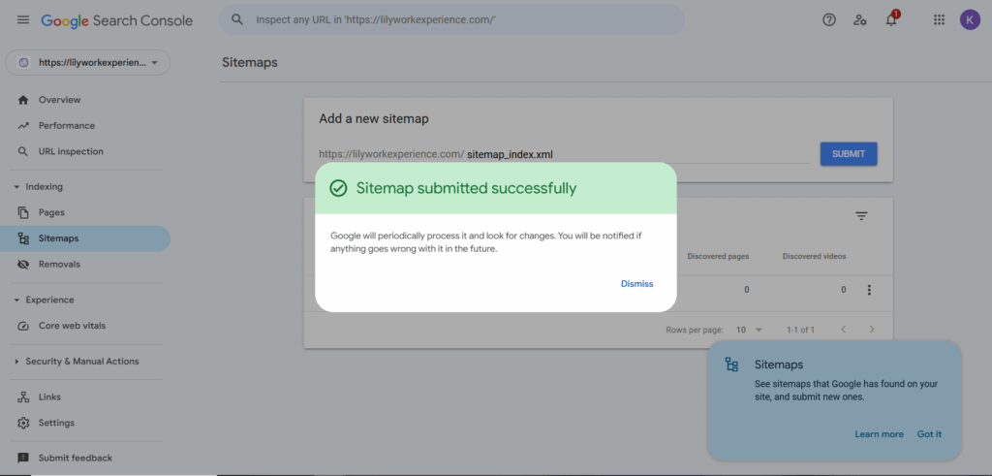992x476 pixels.
Task: Click the Overview home icon
Action: pos(23,100)
